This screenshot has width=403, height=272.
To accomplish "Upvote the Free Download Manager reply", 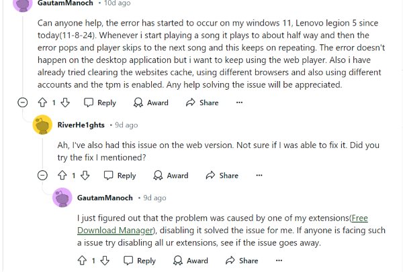I will [x=82, y=261].
